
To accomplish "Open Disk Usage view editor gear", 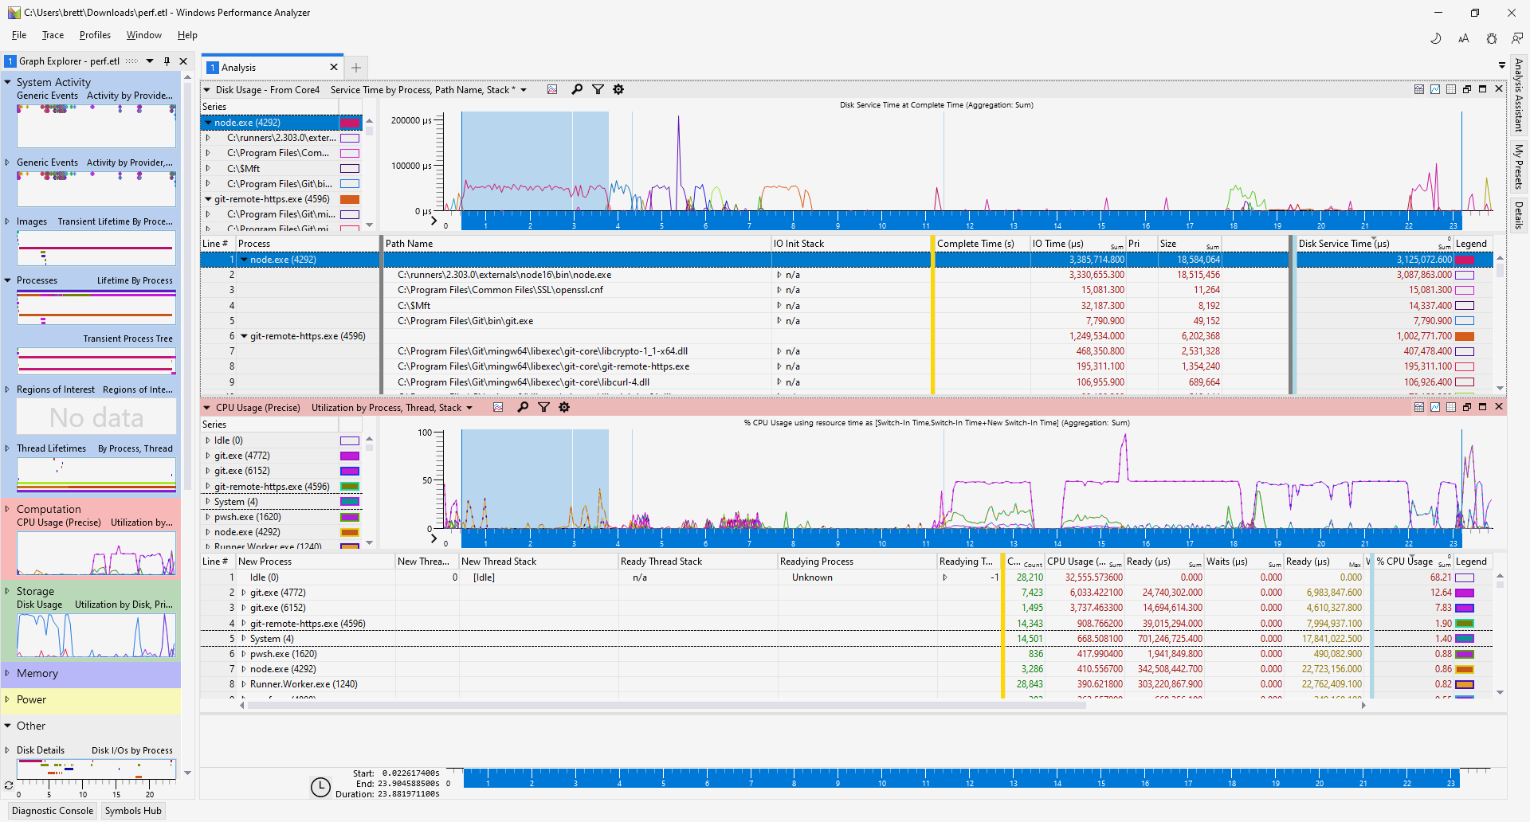I will 618,89.
